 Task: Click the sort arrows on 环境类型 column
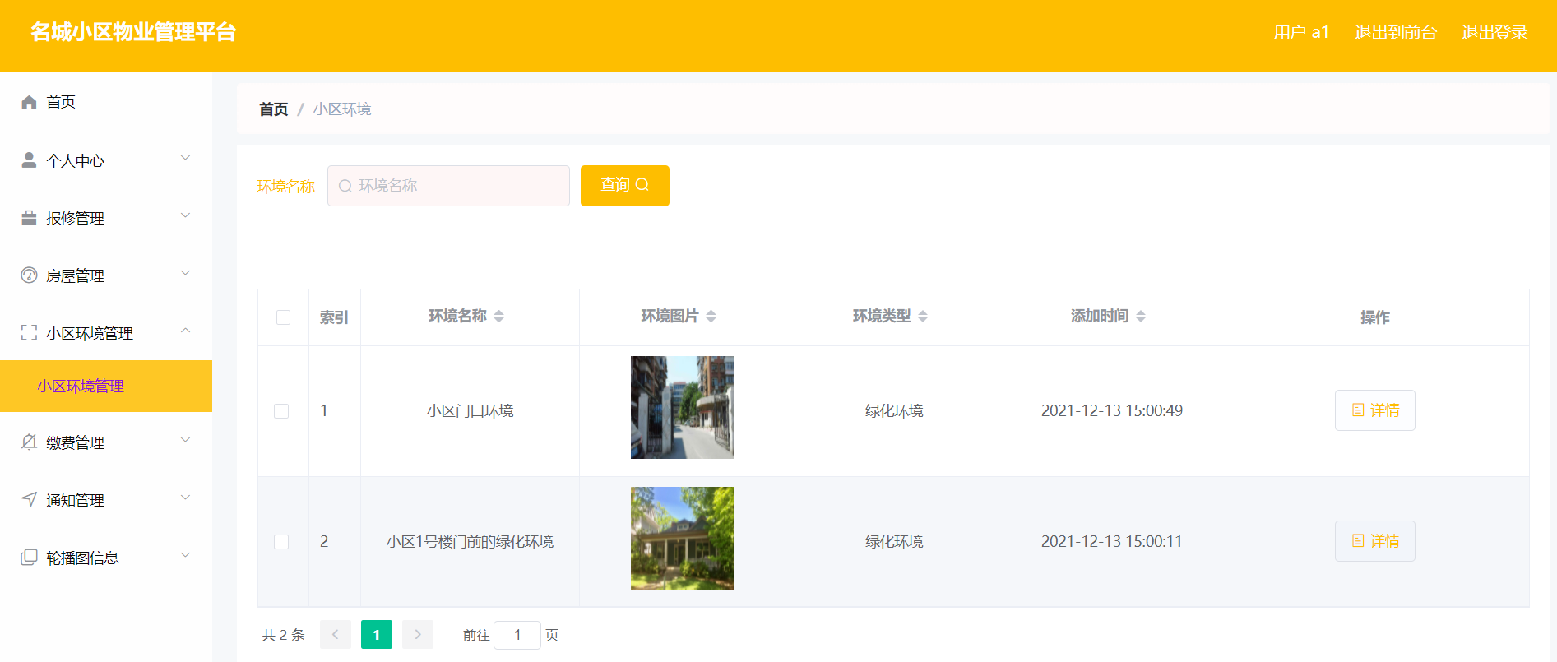(923, 316)
